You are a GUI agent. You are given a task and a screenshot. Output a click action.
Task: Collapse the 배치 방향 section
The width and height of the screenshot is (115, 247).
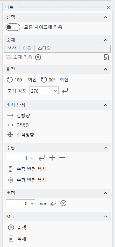point(106,105)
